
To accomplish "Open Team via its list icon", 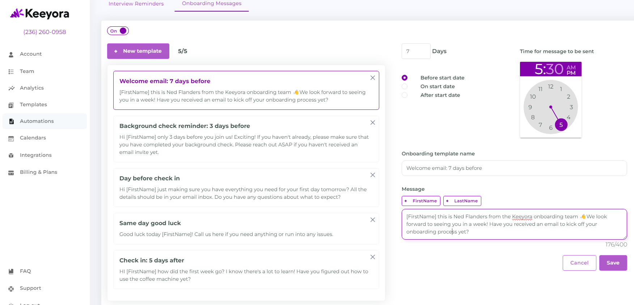I will pyautogui.click(x=11, y=72).
